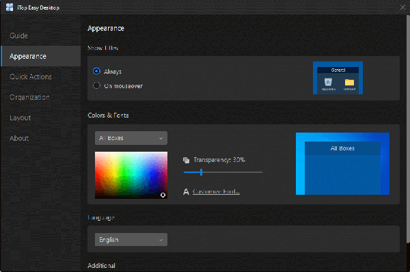Close the settings window

402,8
